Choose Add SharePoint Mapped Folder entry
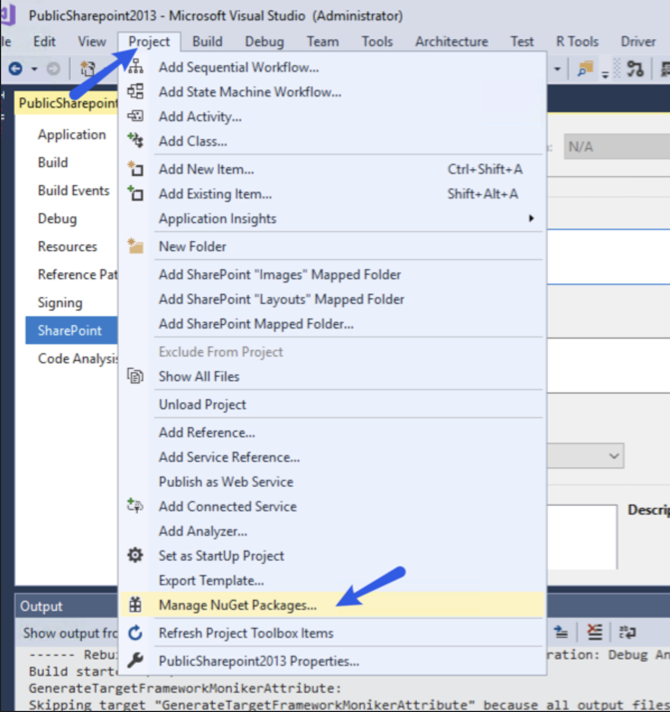 tap(332, 323)
